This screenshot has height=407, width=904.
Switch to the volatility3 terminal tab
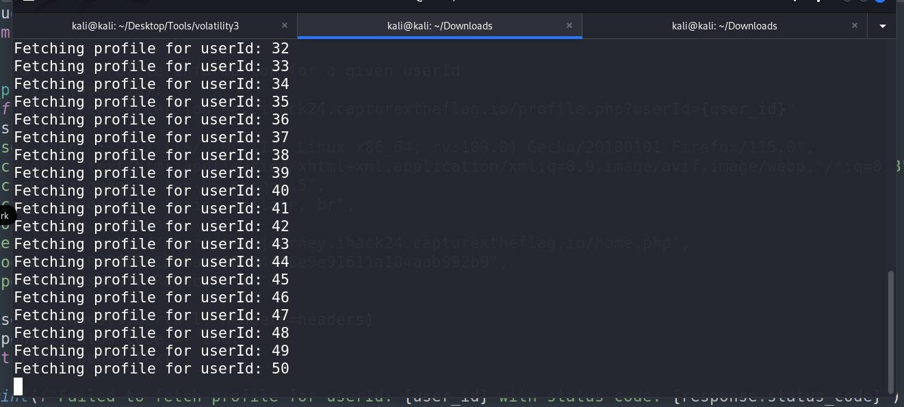pyautogui.click(x=155, y=26)
